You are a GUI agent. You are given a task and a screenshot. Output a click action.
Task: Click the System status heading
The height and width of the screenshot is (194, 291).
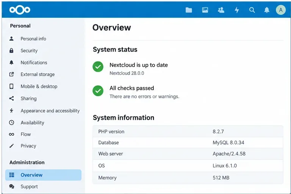(x=115, y=50)
